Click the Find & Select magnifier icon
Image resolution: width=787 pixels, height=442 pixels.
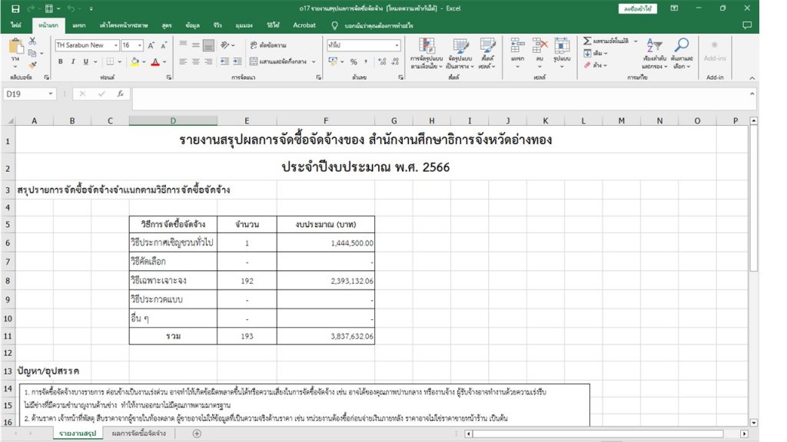pos(681,53)
